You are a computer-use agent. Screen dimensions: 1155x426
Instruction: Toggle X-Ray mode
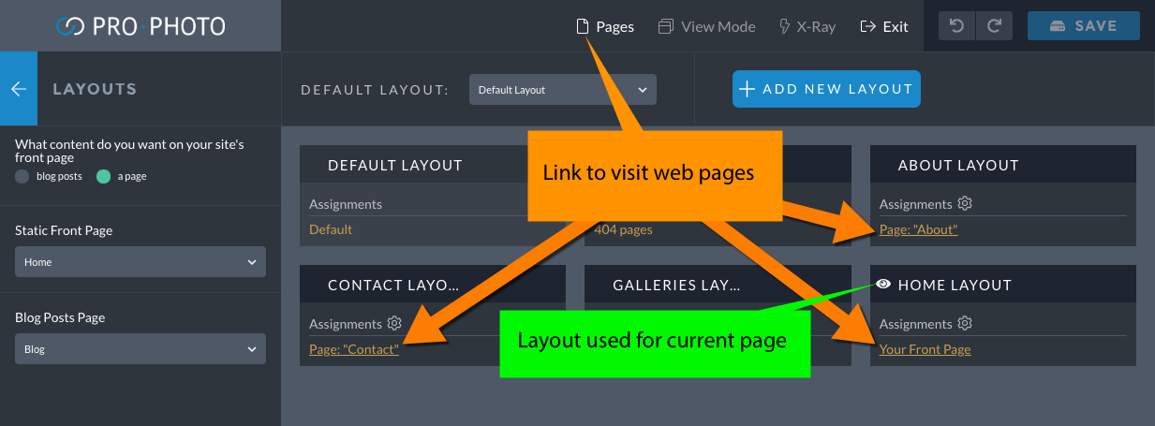tap(807, 26)
